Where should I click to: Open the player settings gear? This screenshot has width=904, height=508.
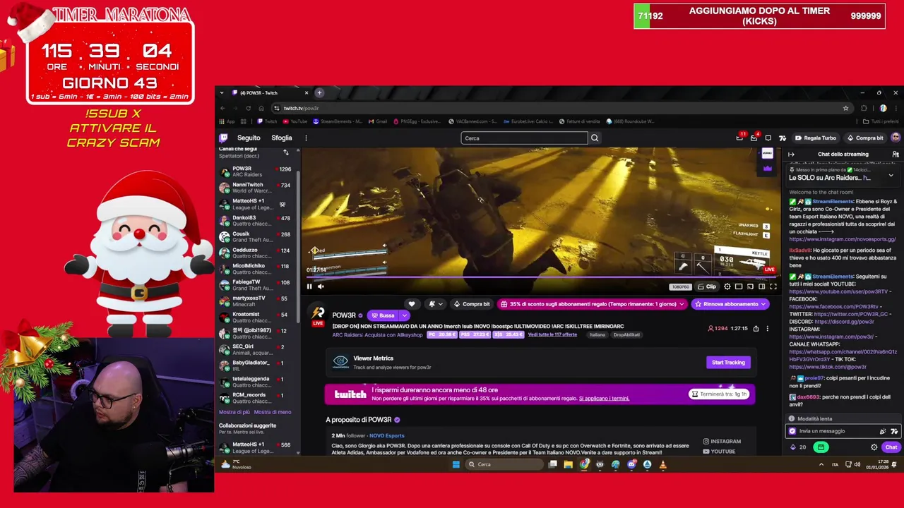pyautogui.click(x=727, y=286)
